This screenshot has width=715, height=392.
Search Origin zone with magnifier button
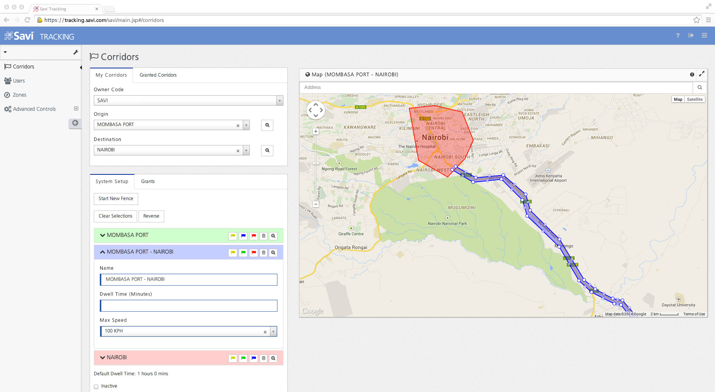267,125
